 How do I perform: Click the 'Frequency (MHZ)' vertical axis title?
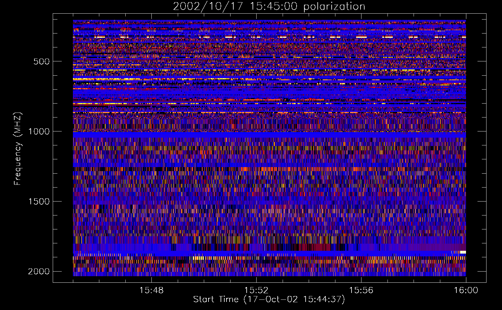click(x=18, y=149)
